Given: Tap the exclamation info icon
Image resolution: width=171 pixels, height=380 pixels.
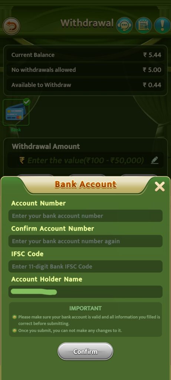Looking at the screenshot, I should [162, 25].
